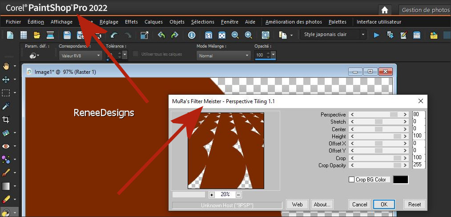Select the Move tool
The image size is (451, 217).
6,80
